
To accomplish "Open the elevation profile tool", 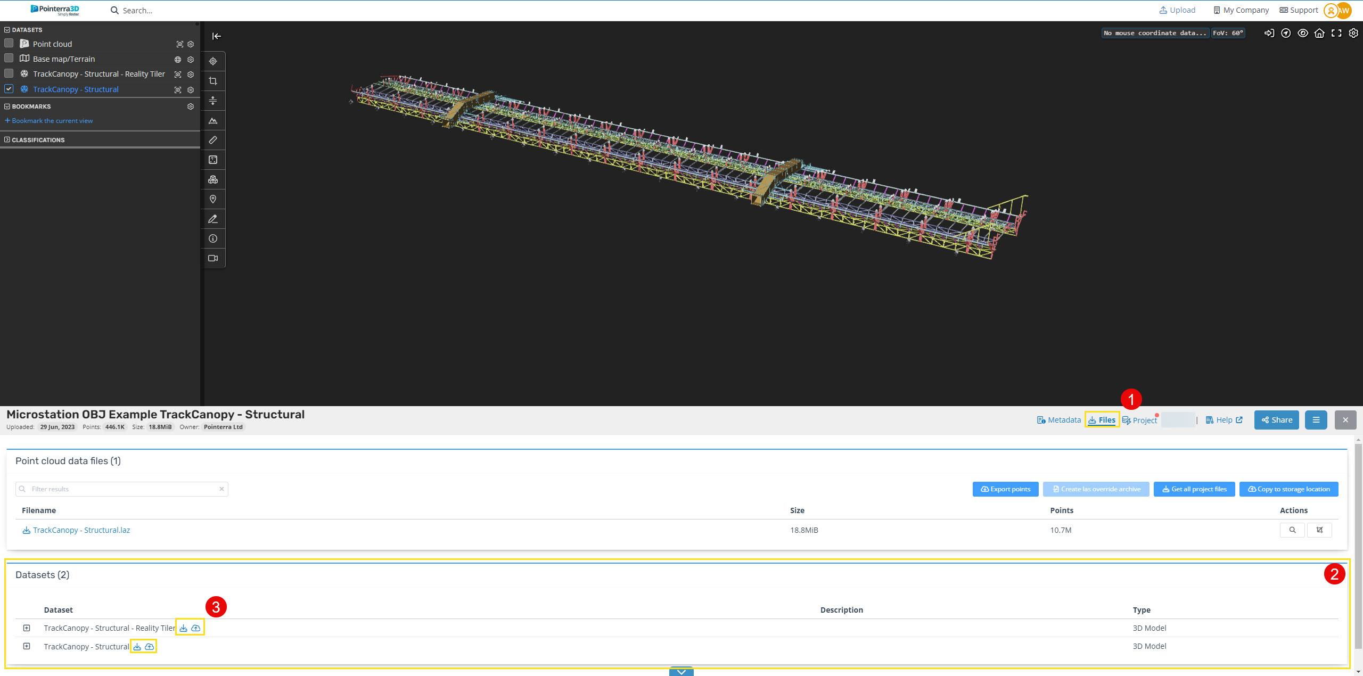I will [213, 121].
